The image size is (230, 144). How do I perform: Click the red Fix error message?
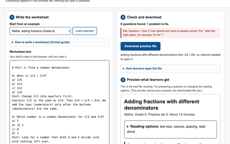170,33
